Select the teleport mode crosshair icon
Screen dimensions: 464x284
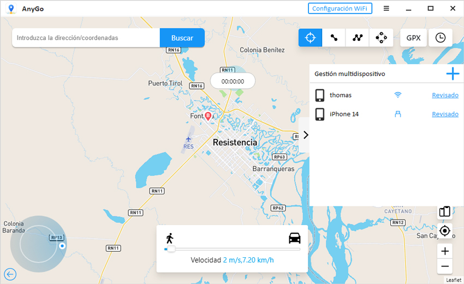(x=310, y=38)
